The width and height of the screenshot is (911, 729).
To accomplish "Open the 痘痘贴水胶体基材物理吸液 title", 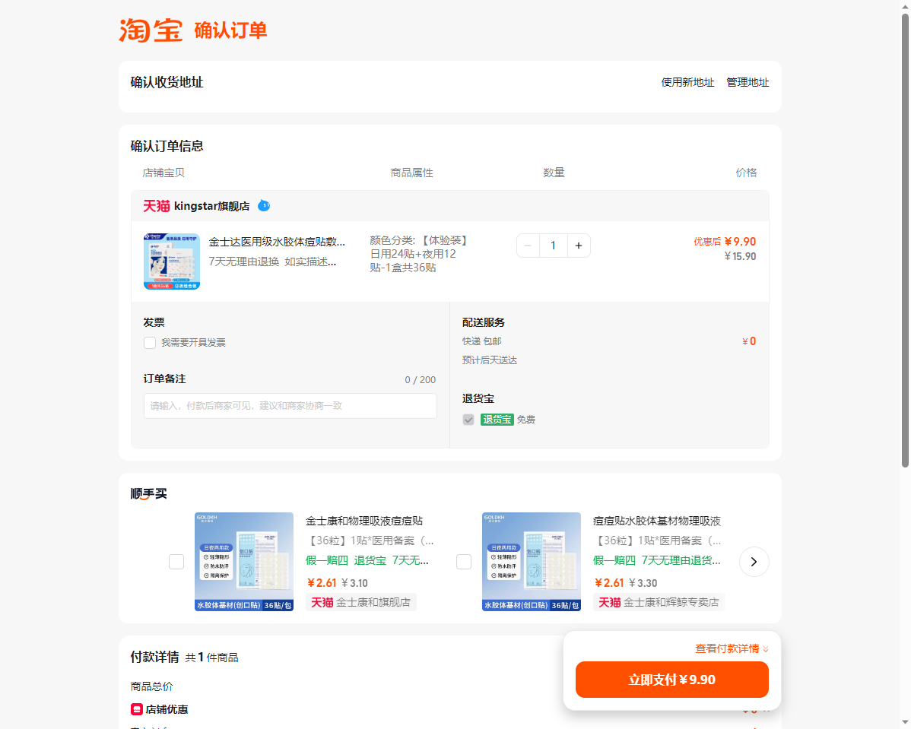I will point(656,521).
